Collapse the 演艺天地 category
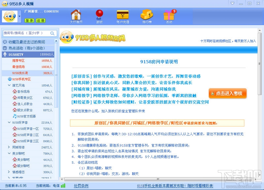This screenshot has width=264, height=190. [9, 85]
